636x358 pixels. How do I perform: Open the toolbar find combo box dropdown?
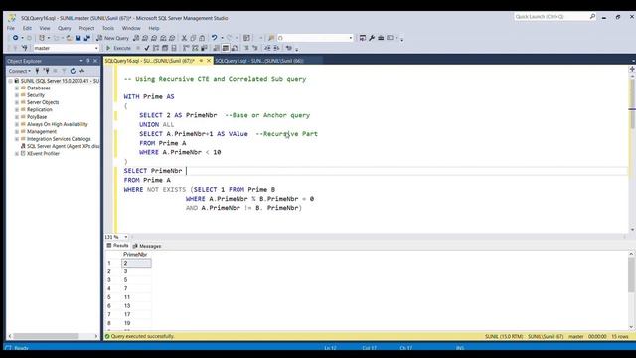point(351,38)
